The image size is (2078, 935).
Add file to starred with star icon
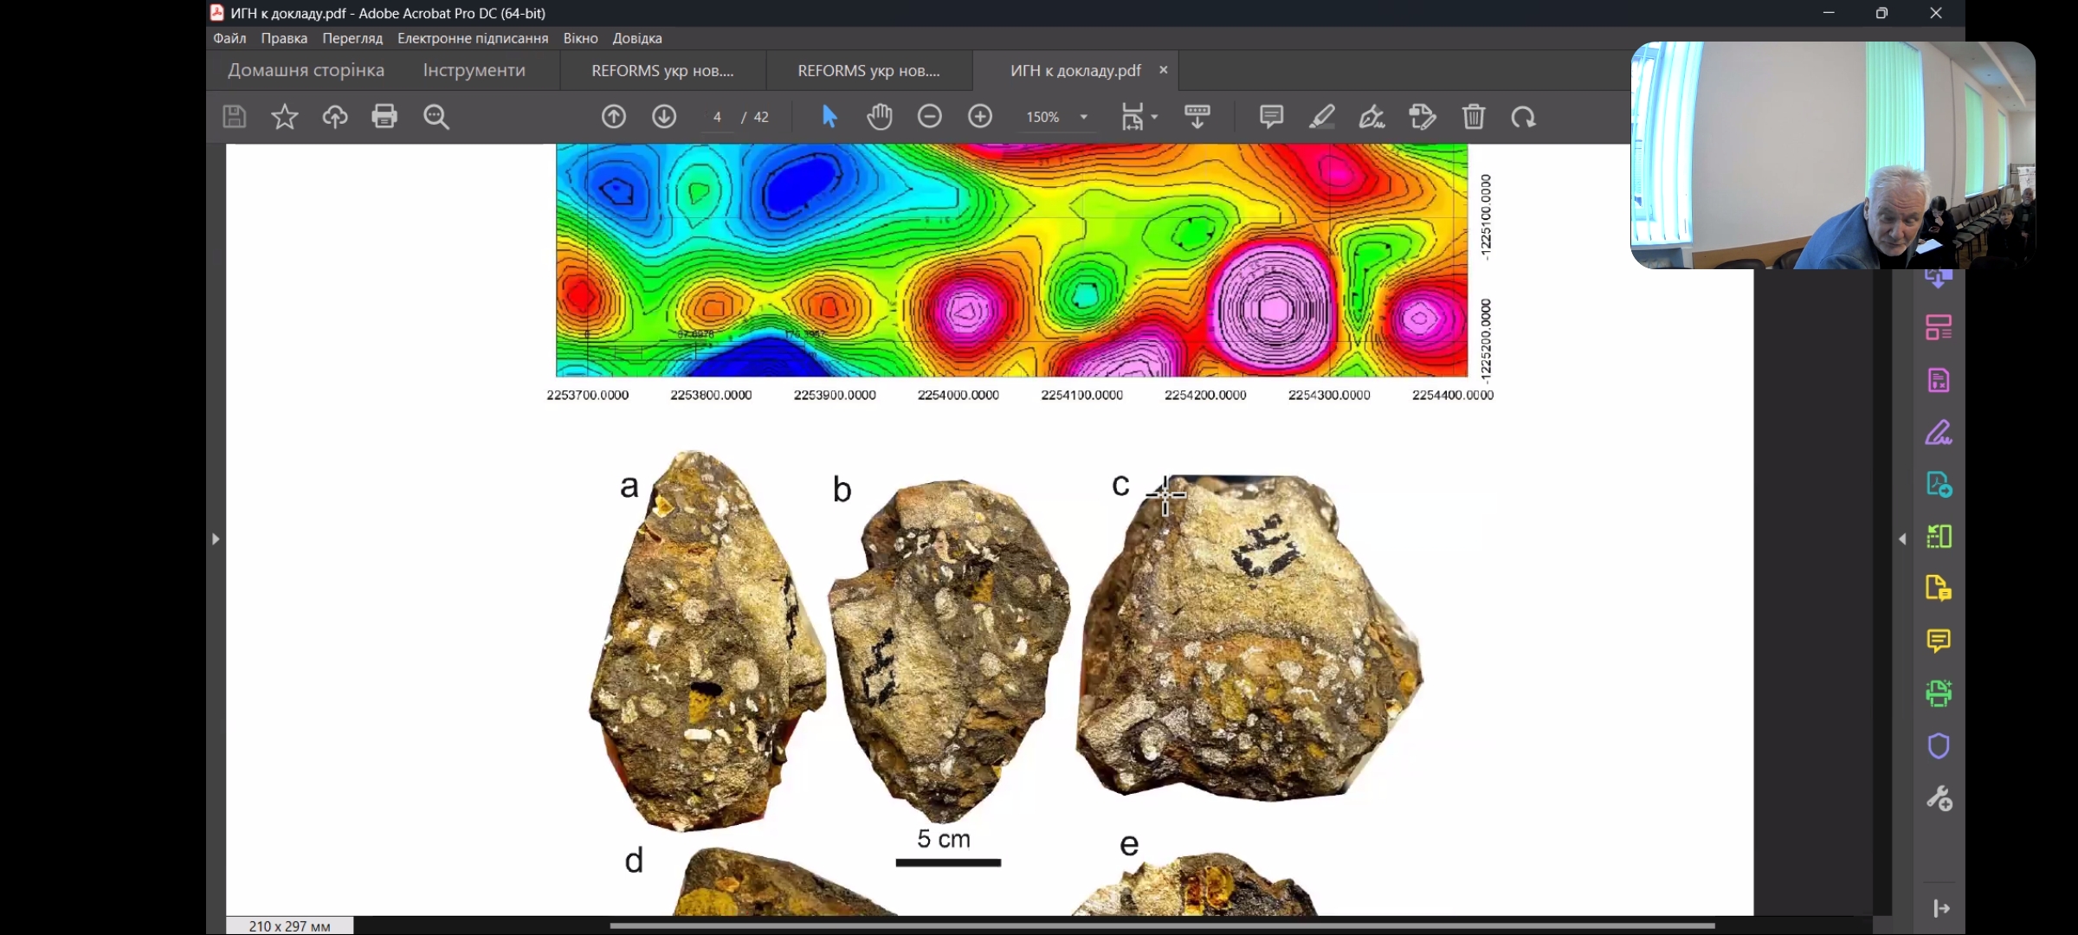(284, 117)
